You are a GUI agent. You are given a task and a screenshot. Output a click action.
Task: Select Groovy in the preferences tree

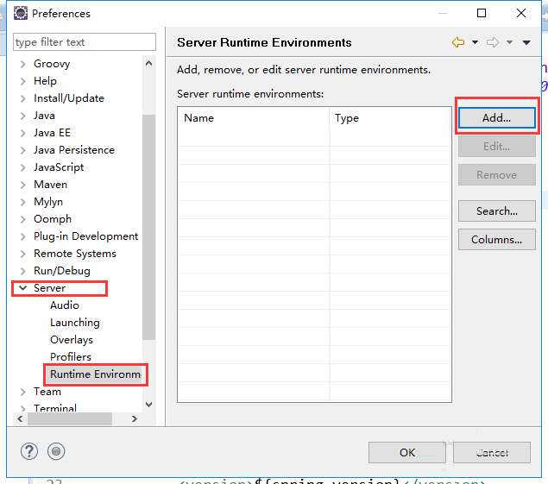tap(52, 64)
